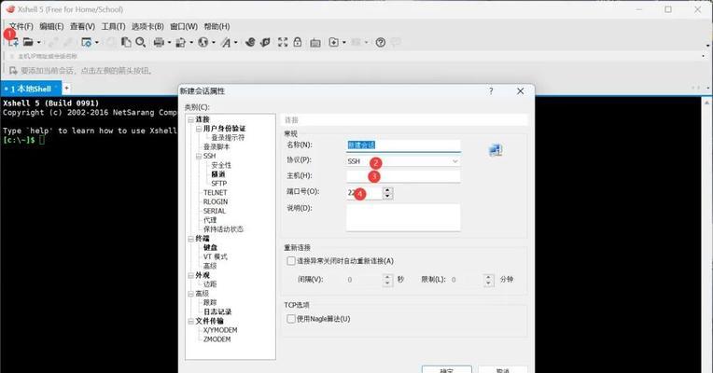
Task: Open the 协议(P) SSH protocol dropdown
Action: point(454,161)
